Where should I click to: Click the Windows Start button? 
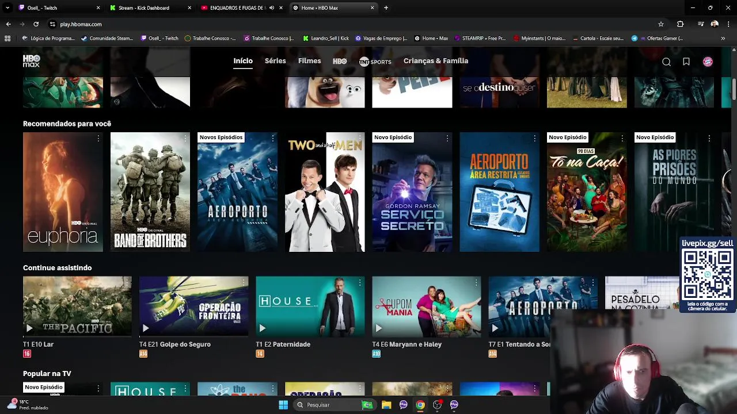click(283, 405)
